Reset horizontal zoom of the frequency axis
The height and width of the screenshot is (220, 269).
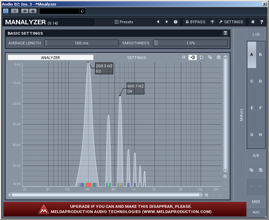coord(219,195)
